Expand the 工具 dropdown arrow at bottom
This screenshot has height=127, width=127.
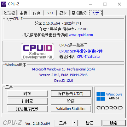click(x=74, y=123)
